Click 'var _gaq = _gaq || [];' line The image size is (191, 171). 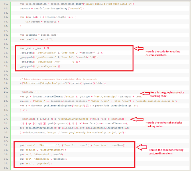[x=35, y=48]
